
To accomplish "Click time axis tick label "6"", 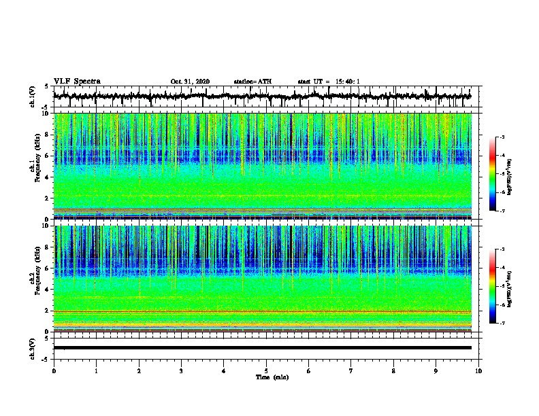I will tap(309, 371).
